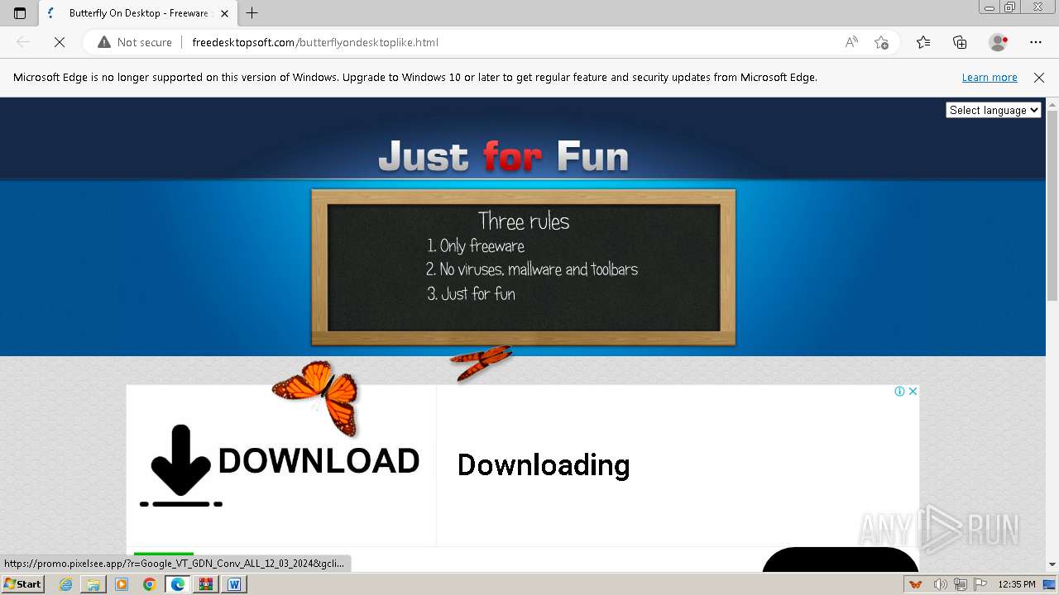
Task: Close the Butterfly On Desktop tab
Action: (224, 13)
